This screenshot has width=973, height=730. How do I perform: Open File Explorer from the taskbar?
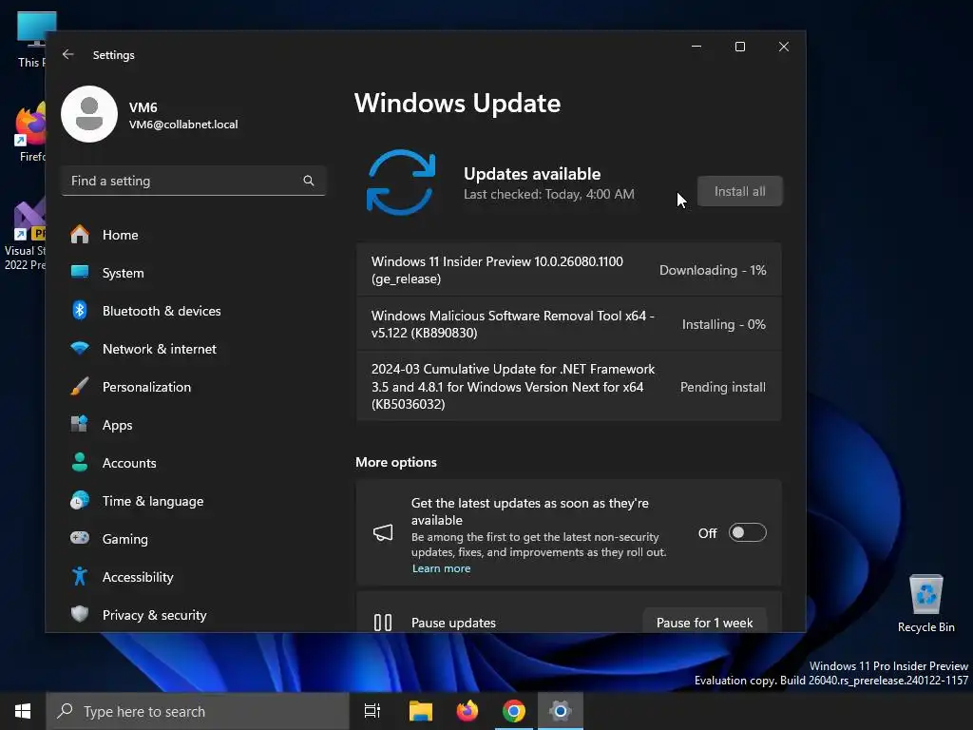[x=421, y=711]
